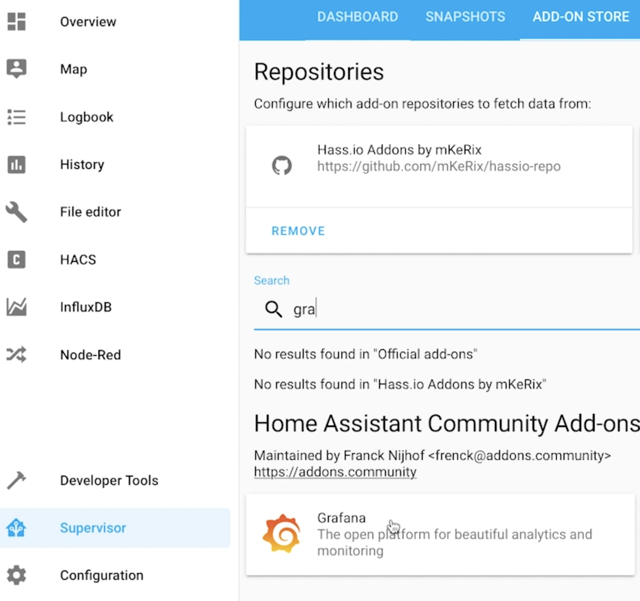
Task: Open the Grafana add-on card
Action: tap(440, 534)
